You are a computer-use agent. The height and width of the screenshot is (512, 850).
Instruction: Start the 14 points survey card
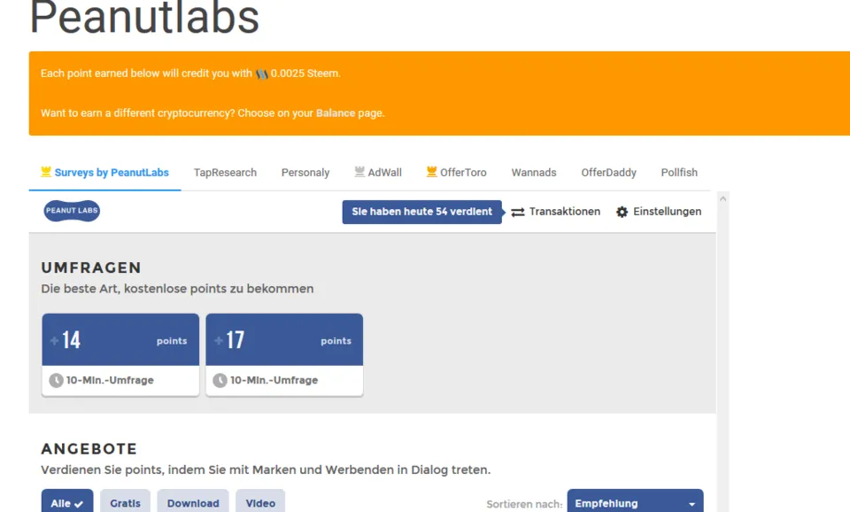[x=120, y=354]
